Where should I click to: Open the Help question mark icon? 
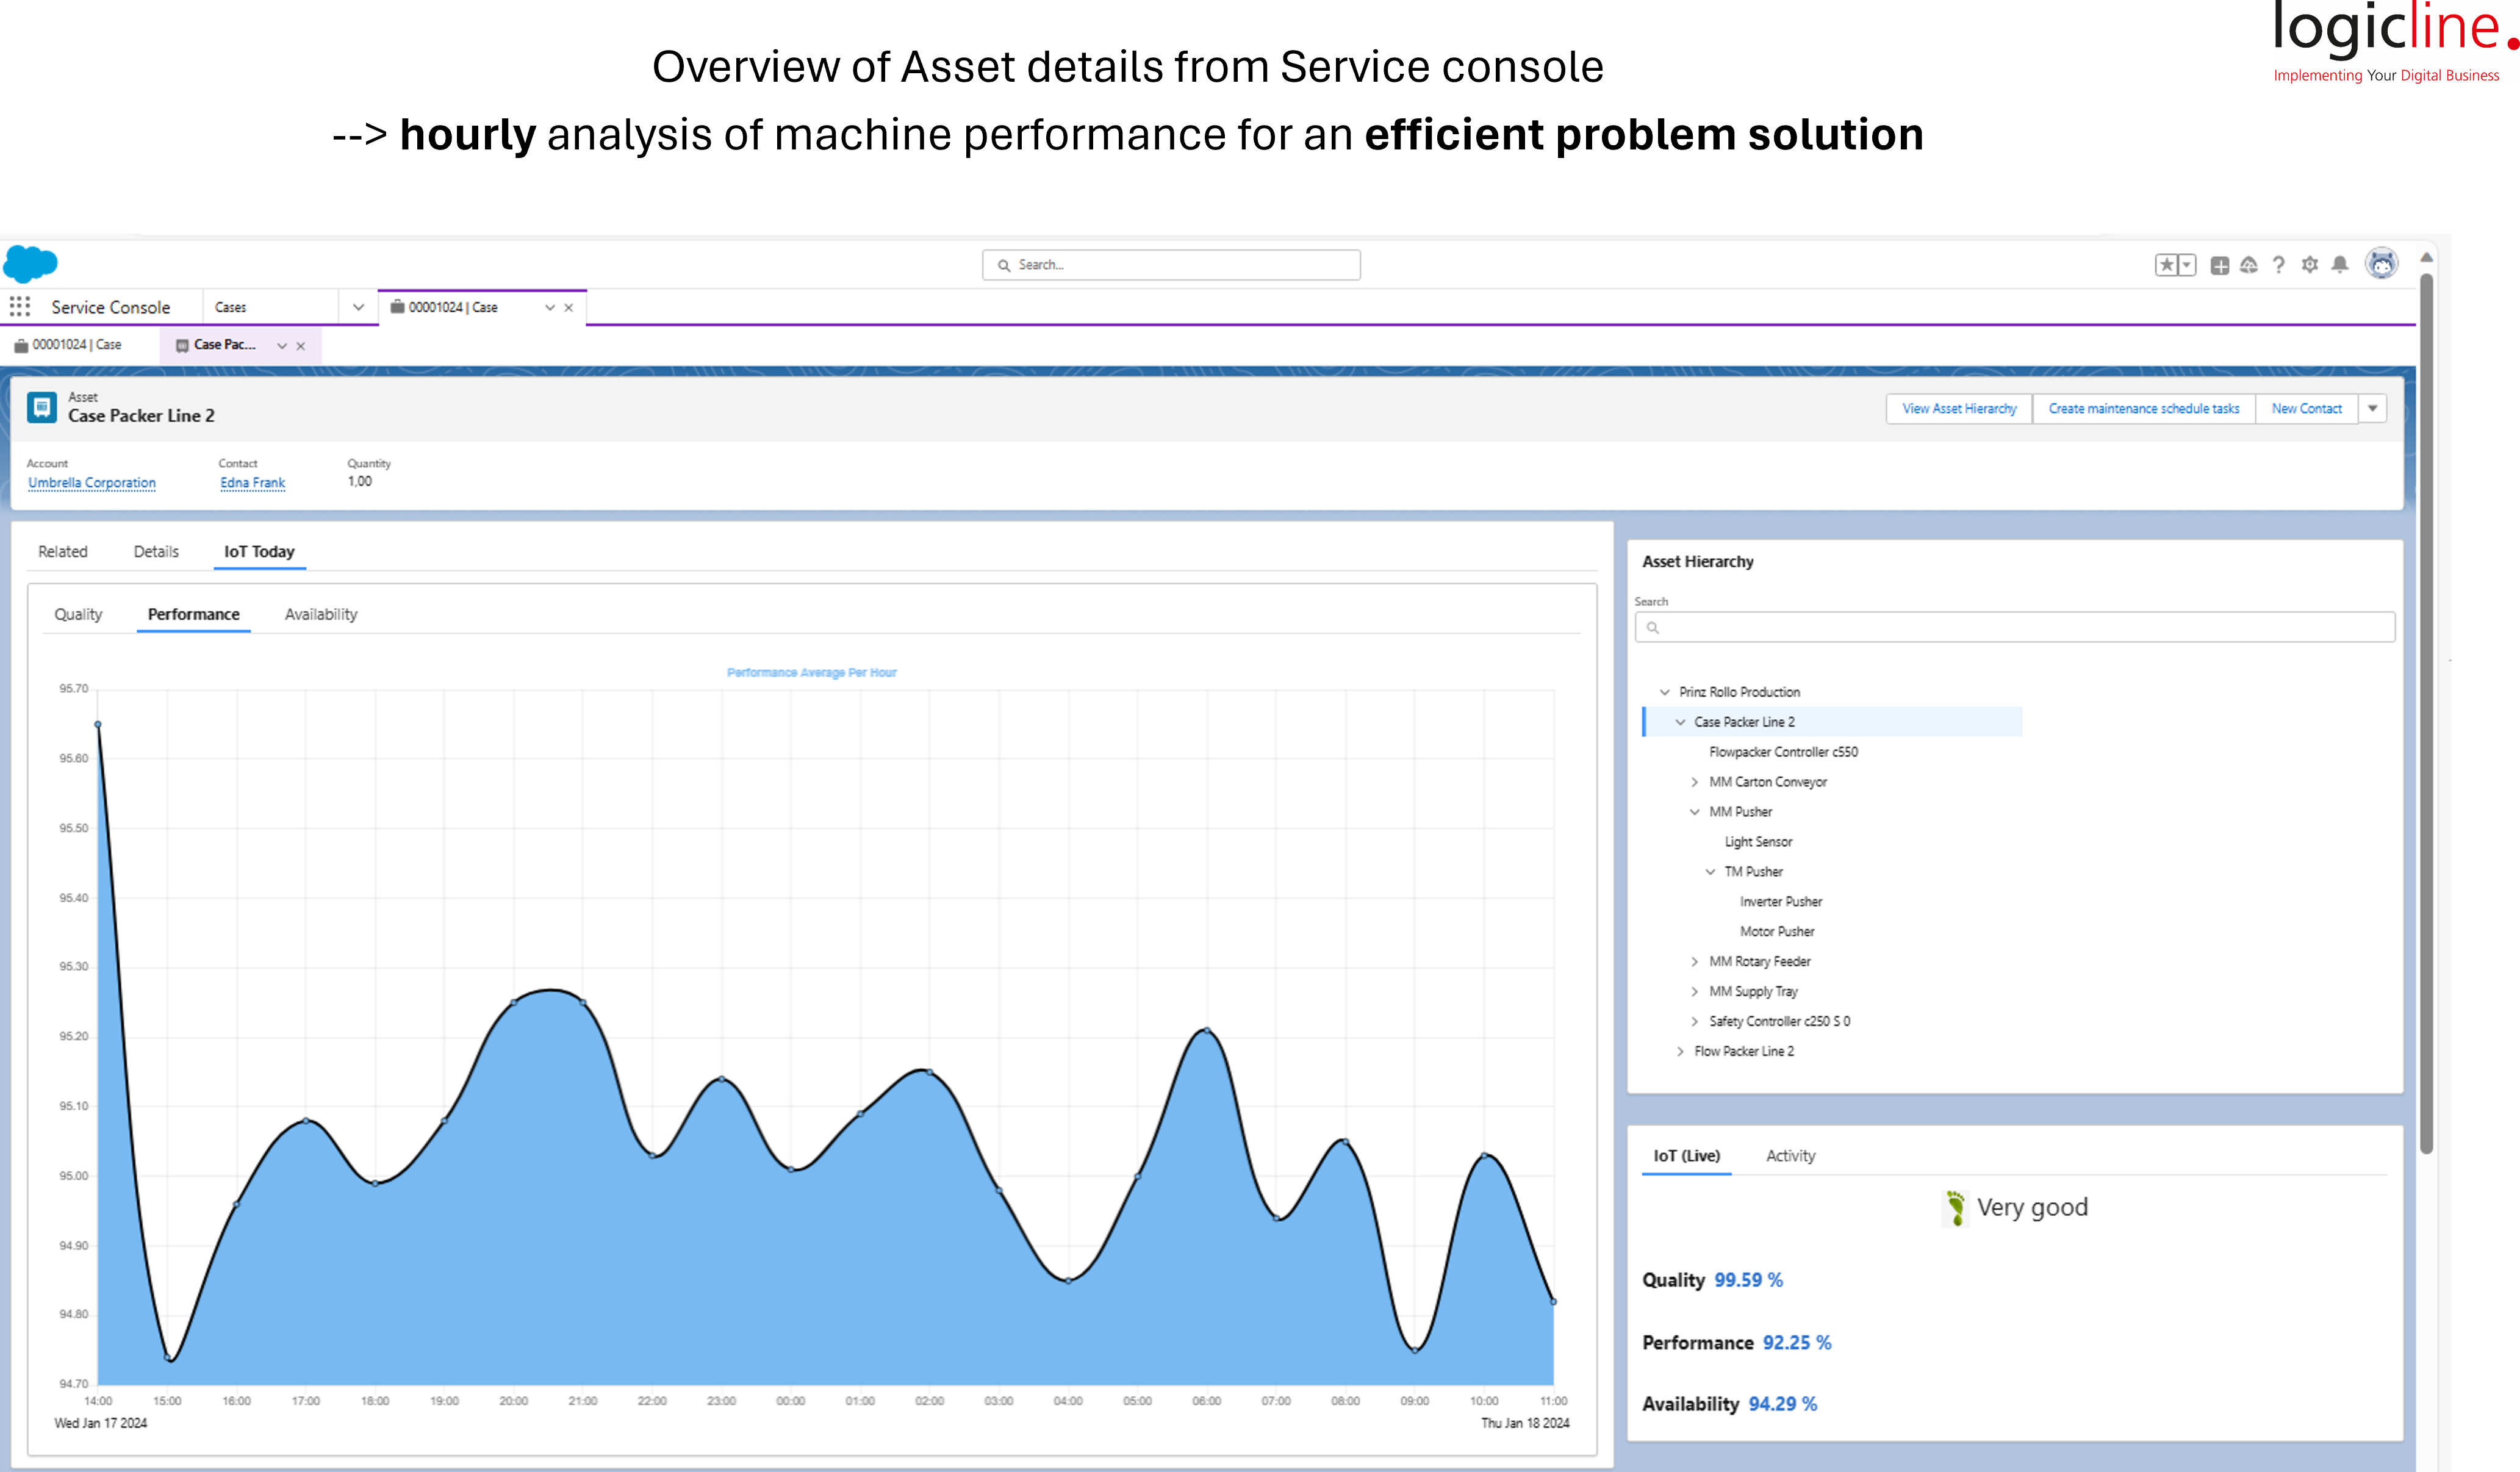(2278, 265)
